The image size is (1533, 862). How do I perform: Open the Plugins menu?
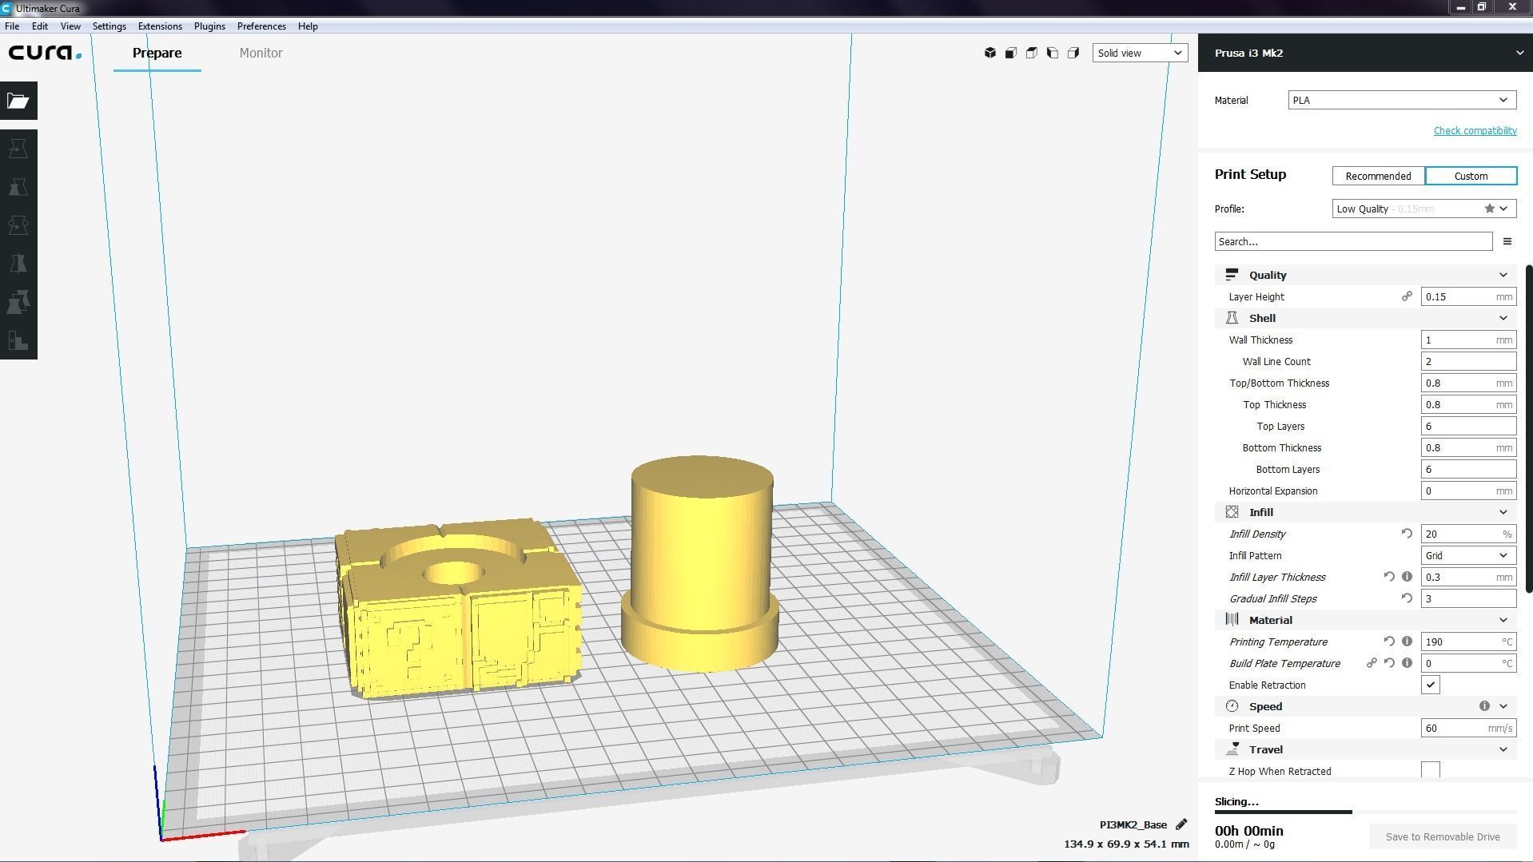[209, 26]
